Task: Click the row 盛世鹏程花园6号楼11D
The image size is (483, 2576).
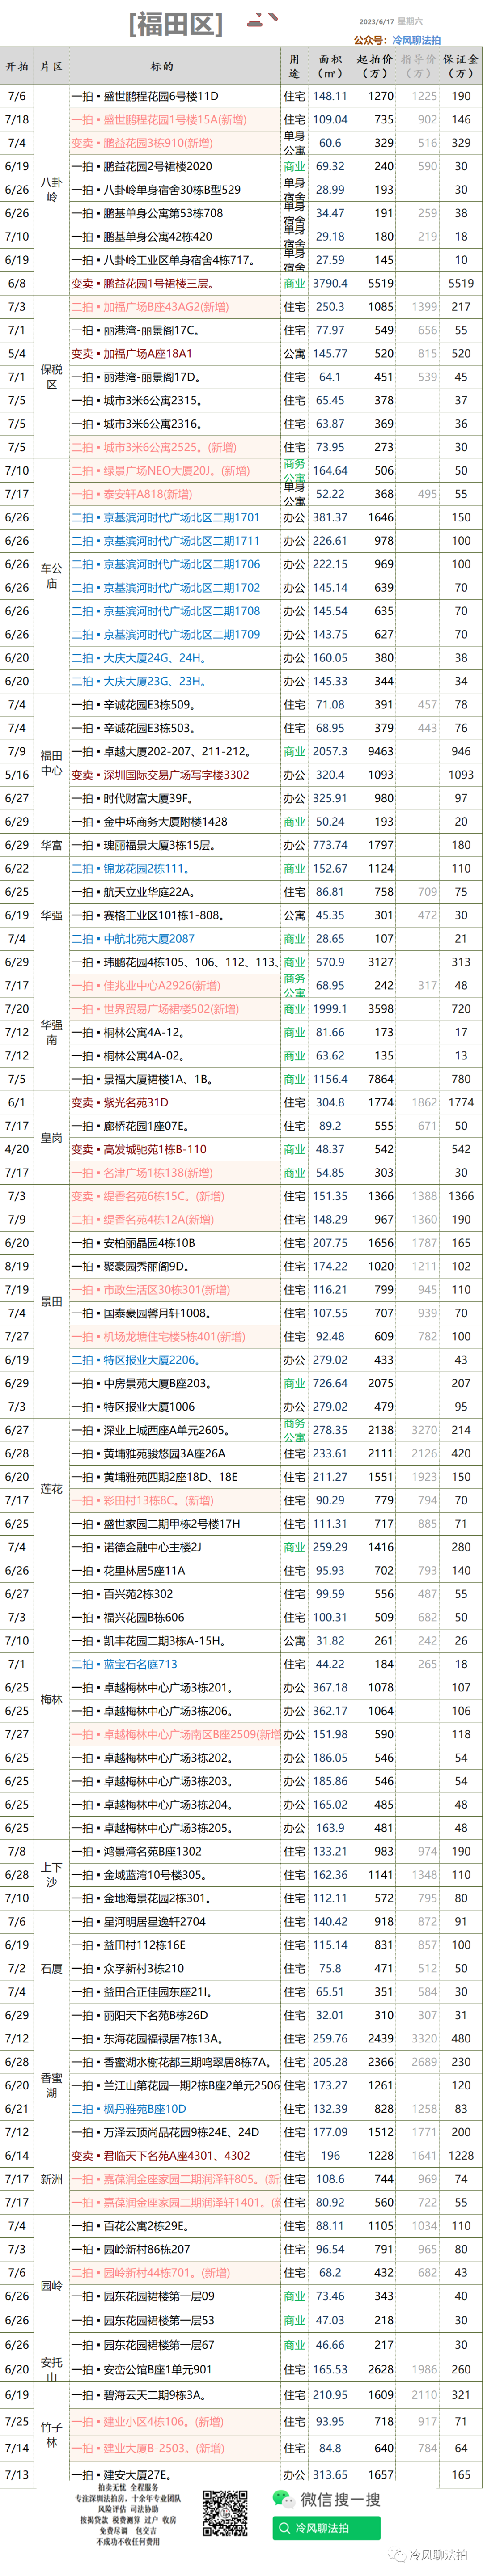Action: (241, 97)
